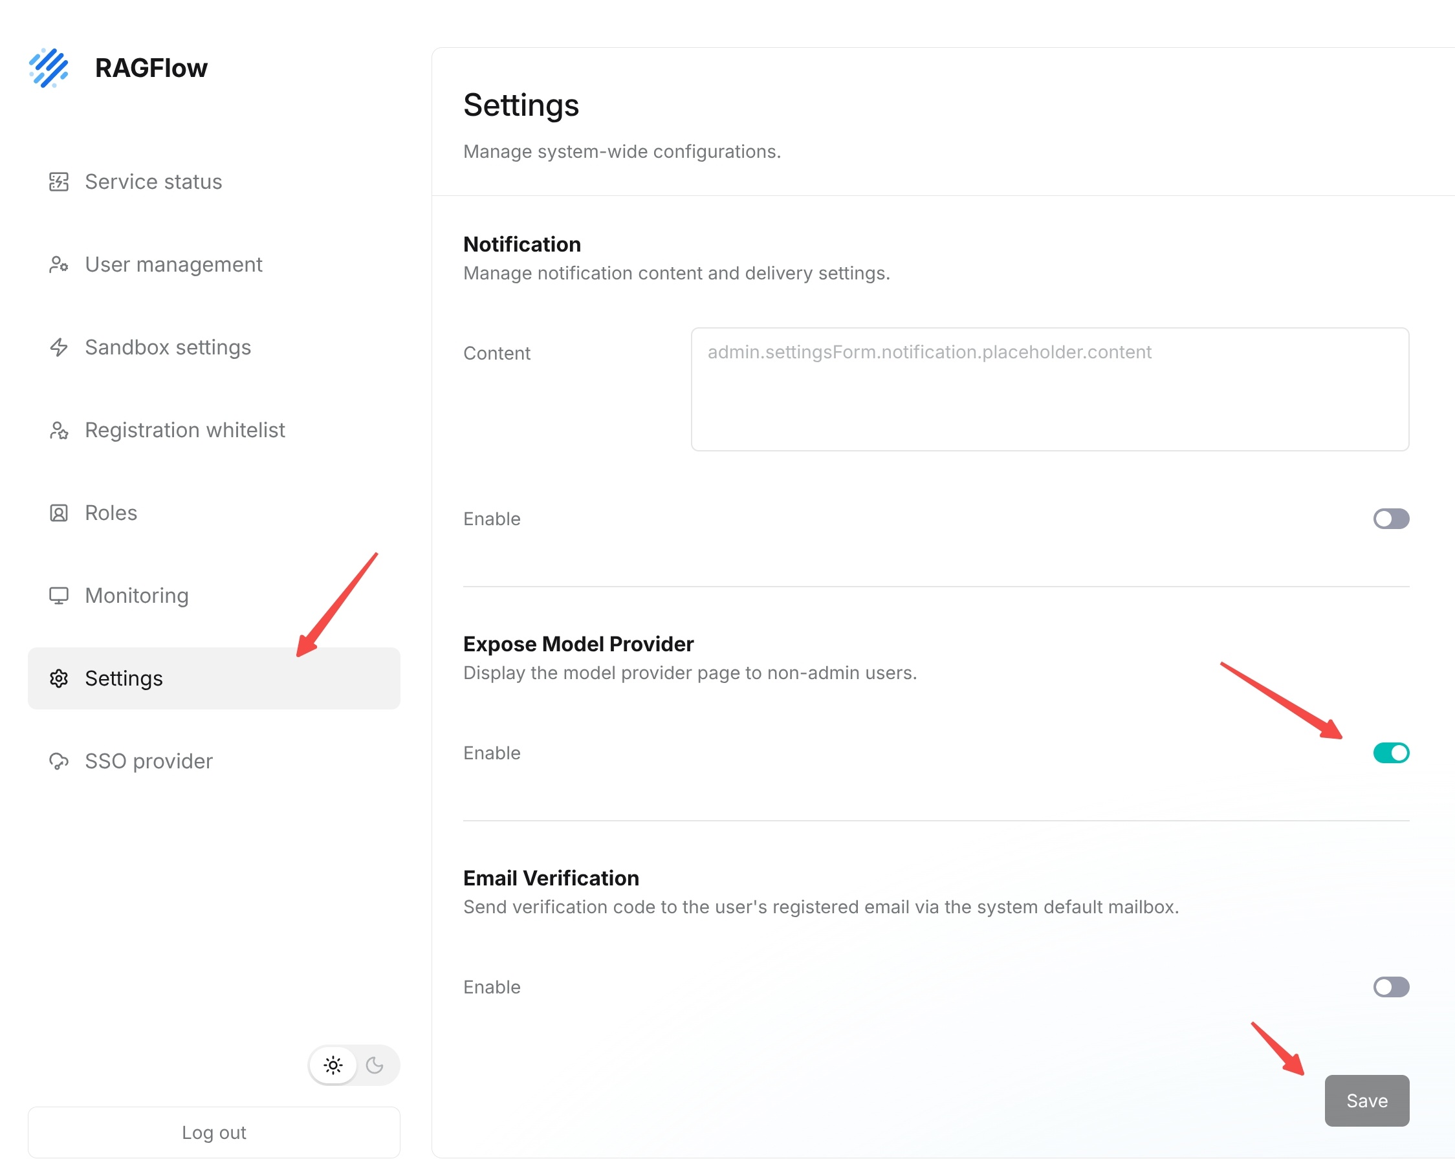Click the Settings page heading

click(521, 105)
